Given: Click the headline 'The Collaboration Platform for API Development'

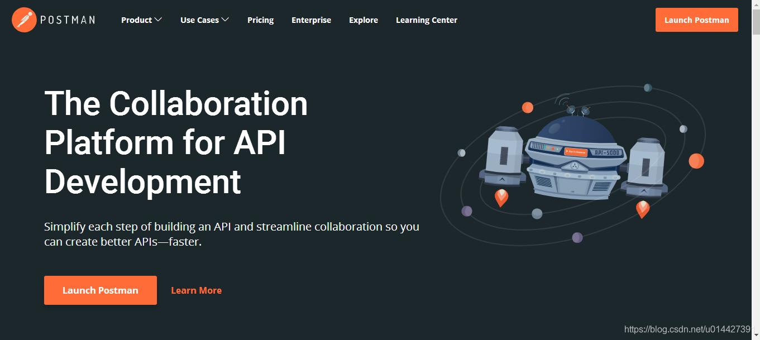Looking at the screenshot, I should [176, 143].
